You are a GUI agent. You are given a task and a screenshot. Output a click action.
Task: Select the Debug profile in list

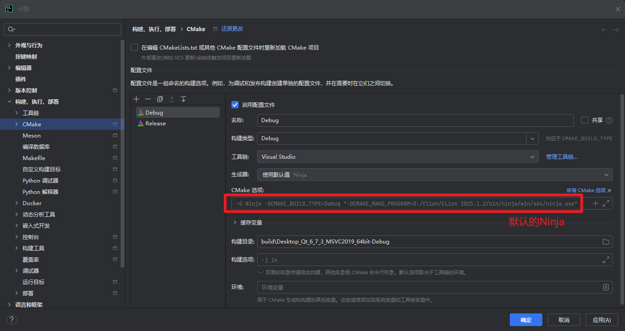tap(178, 112)
